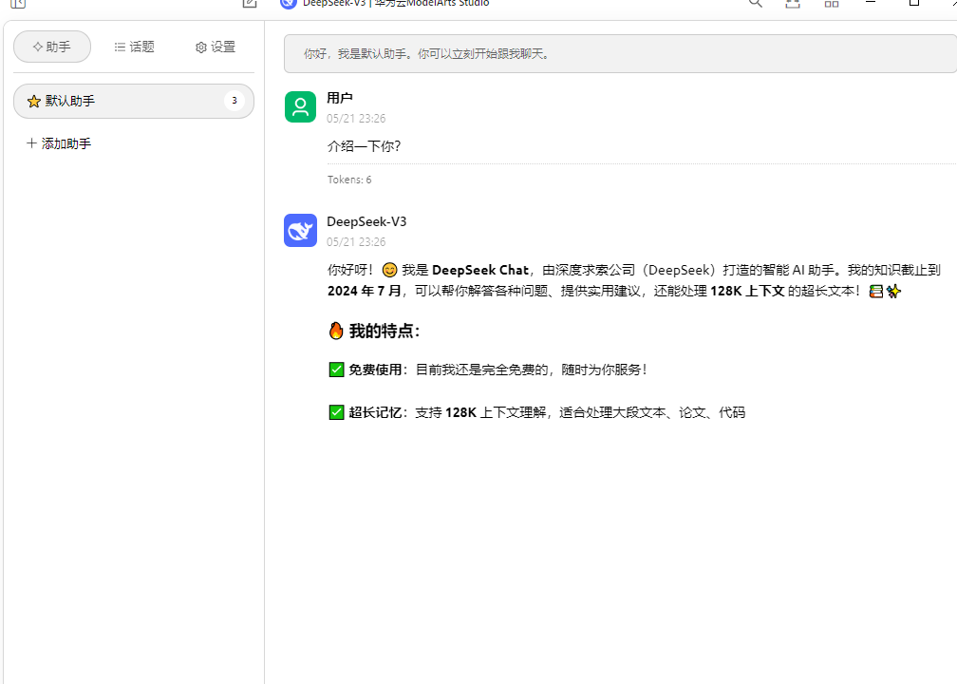This screenshot has height=684, width=957.
Task: Click the DeepSeek whale avatar
Action: (300, 230)
